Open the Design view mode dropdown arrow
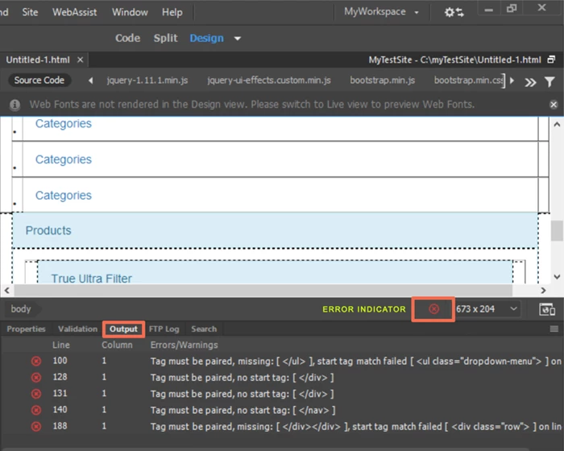 [238, 39]
